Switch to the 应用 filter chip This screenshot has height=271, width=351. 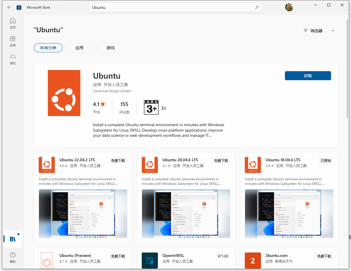tap(79, 48)
